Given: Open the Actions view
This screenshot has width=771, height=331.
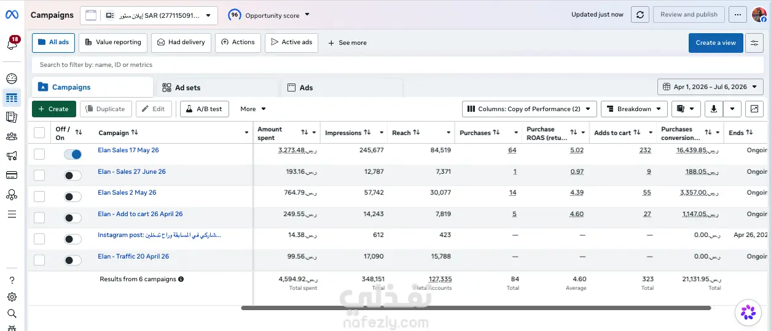Looking at the screenshot, I should [x=238, y=42].
